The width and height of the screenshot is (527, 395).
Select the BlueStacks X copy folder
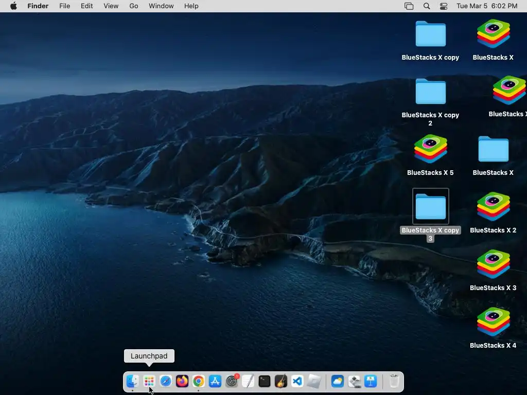(431, 34)
